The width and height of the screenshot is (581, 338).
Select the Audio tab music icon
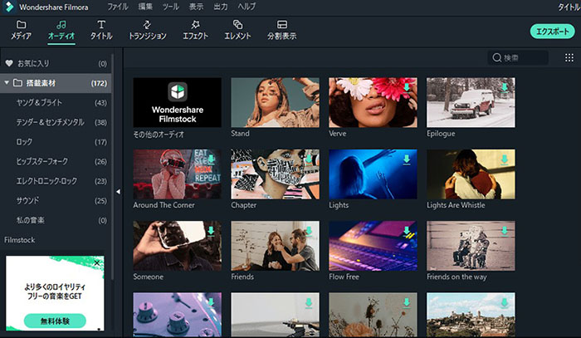pos(61,25)
